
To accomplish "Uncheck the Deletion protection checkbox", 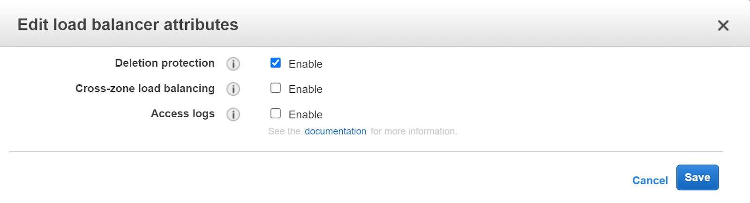I will [x=276, y=63].
